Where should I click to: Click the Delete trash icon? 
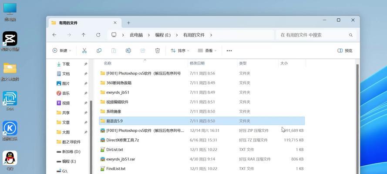coord(158,50)
